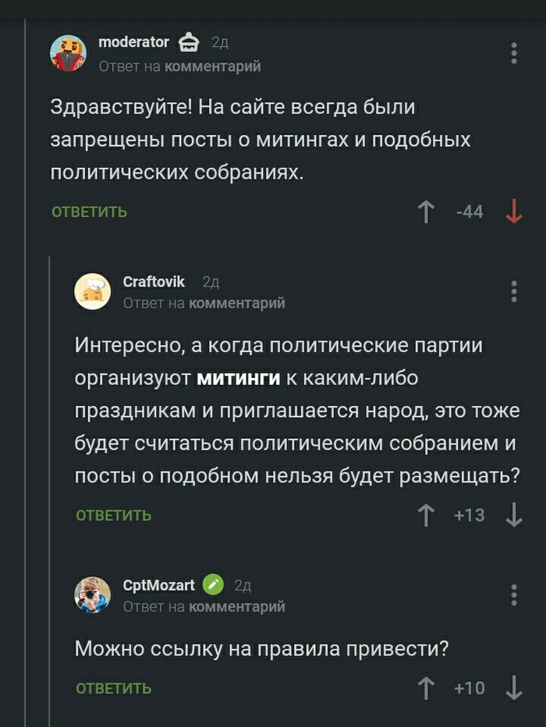Upvote the moderator's comment
546x727 pixels.
click(x=426, y=212)
